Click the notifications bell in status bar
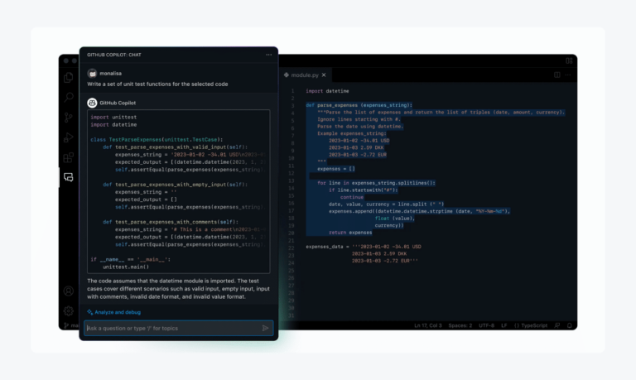636x380 pixels. pos(569,325)
